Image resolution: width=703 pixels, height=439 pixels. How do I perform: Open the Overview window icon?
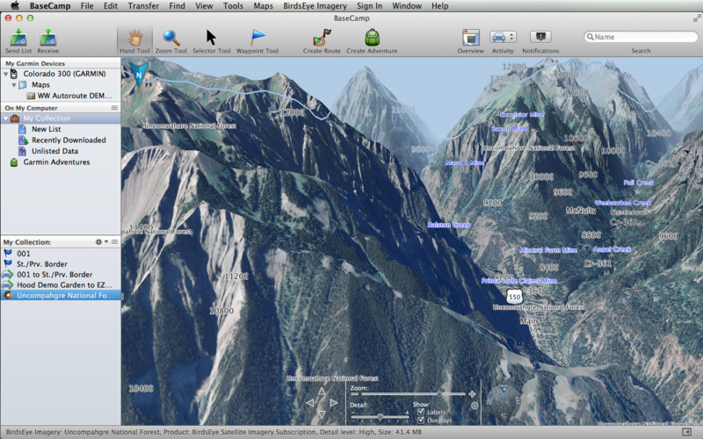pyautogui.click(x=471, y=38)
